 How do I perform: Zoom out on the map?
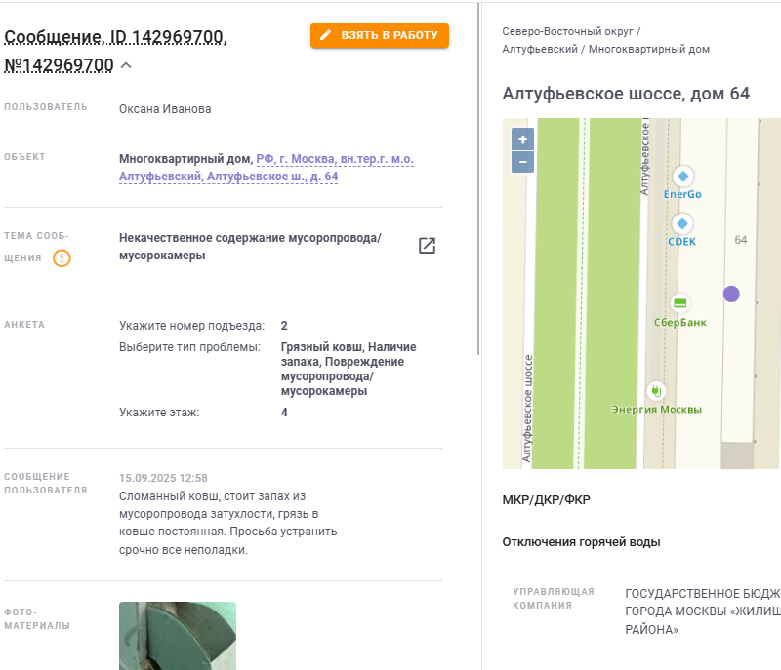(522, 162)
